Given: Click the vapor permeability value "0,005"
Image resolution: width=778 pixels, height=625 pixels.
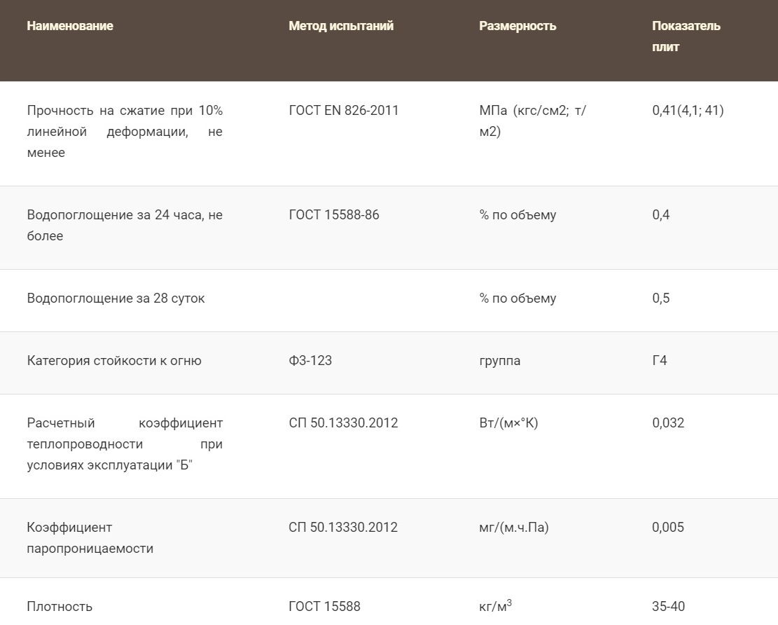Looking at the screenshot, I should pyautogui.click(x=668, y=528).
